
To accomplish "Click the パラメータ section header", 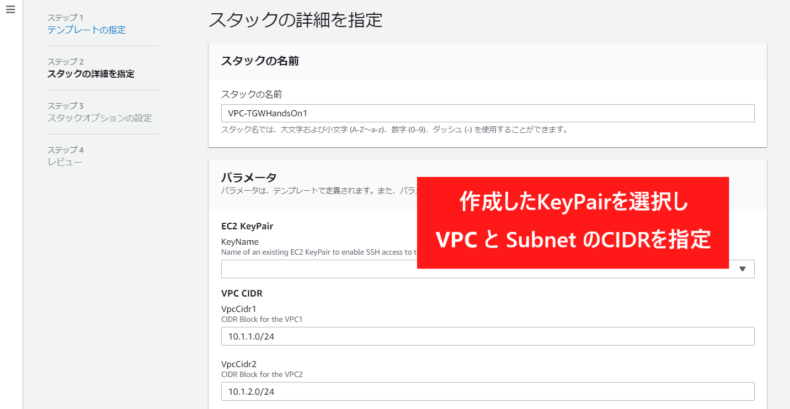I will click(248, 177).
